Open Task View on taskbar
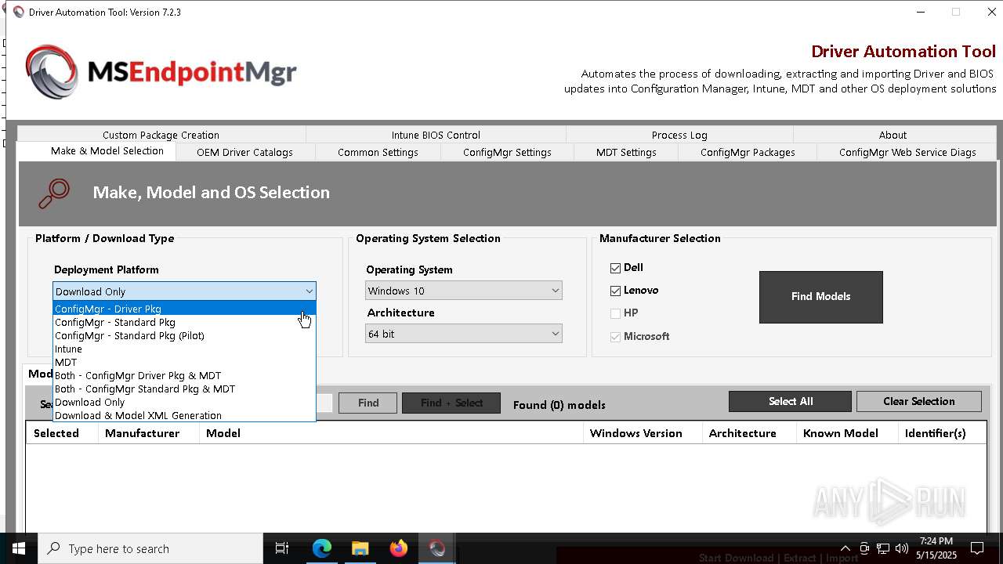The image size is (1003, 564). tap(282, 548)
